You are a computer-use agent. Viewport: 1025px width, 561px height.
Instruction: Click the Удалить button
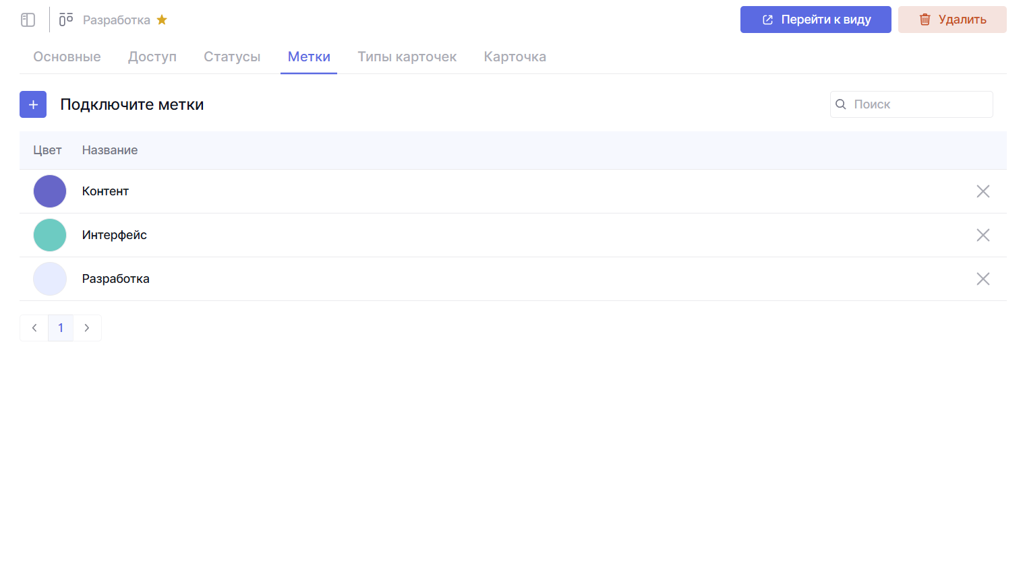pos(951,20)
